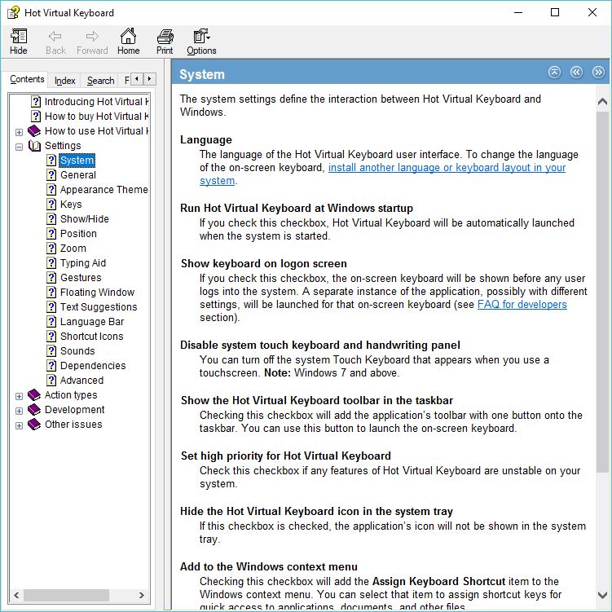The height and width of the screenshot is (612, 612).
Task: Switch to the Search tab
Action: [100, 80]
